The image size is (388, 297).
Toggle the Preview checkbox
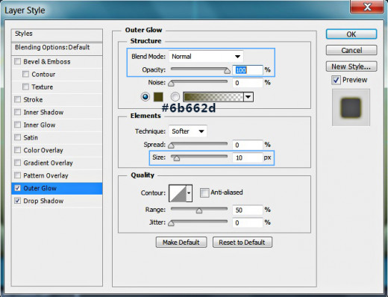(336, 80)
